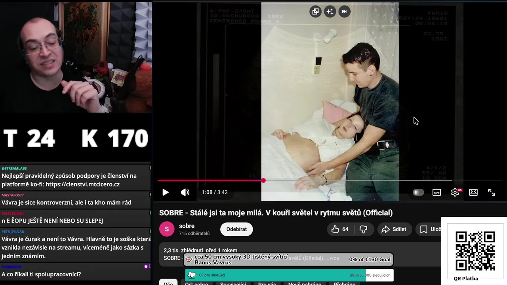The height and width of the screenshot is (285, 507).
Task: Click the 1:08 / 3:42 time display
Action: (215, 192)
